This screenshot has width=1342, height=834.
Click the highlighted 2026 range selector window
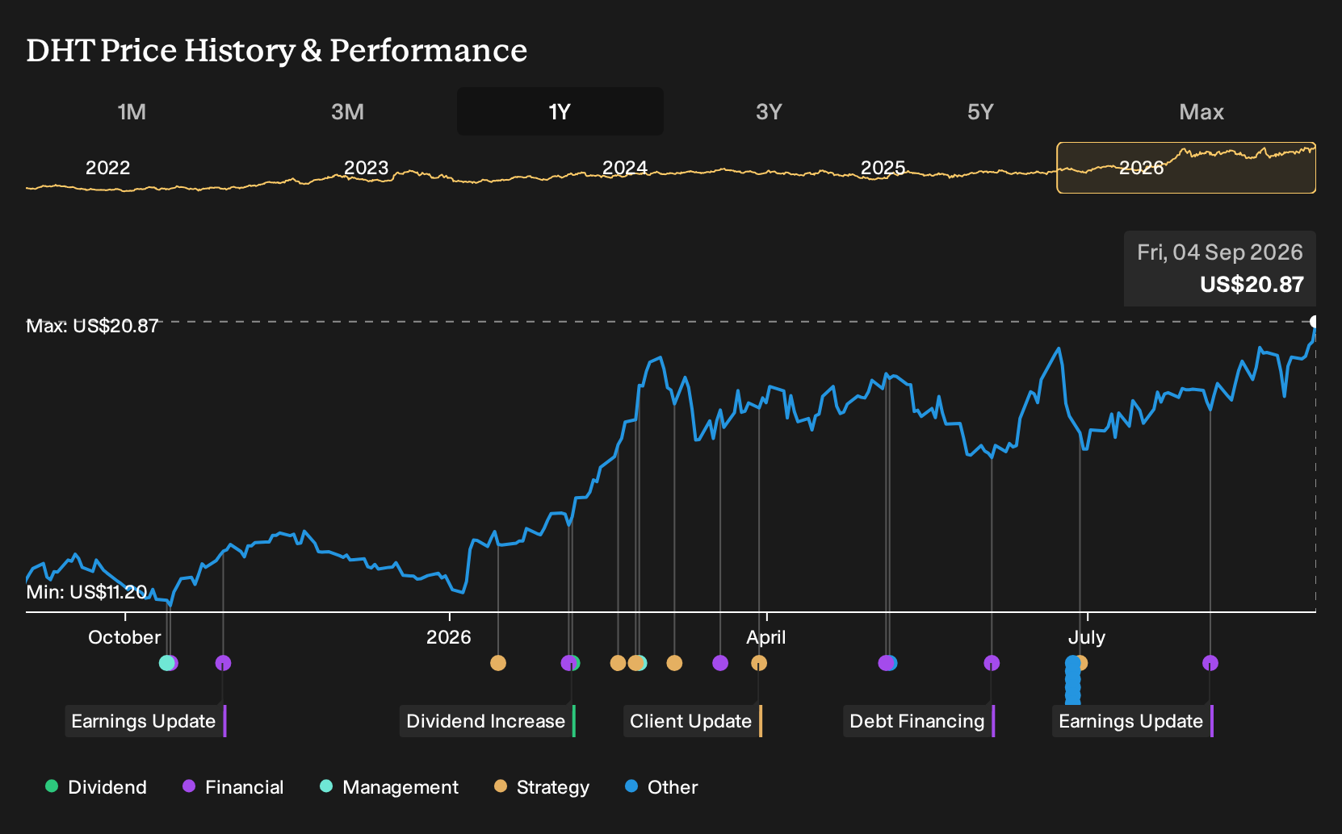tap(1186, 168)
